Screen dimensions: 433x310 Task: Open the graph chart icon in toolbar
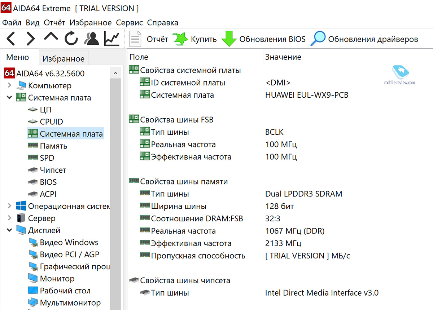tap(111, 39)
